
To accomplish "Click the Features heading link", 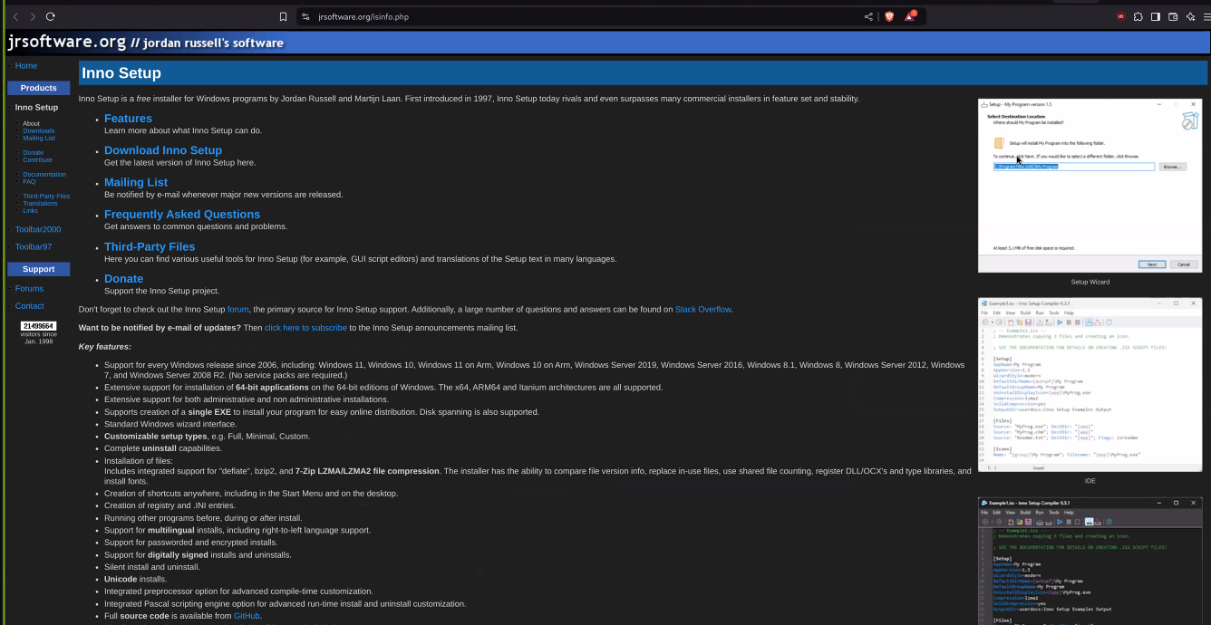I will click(128, 119).
